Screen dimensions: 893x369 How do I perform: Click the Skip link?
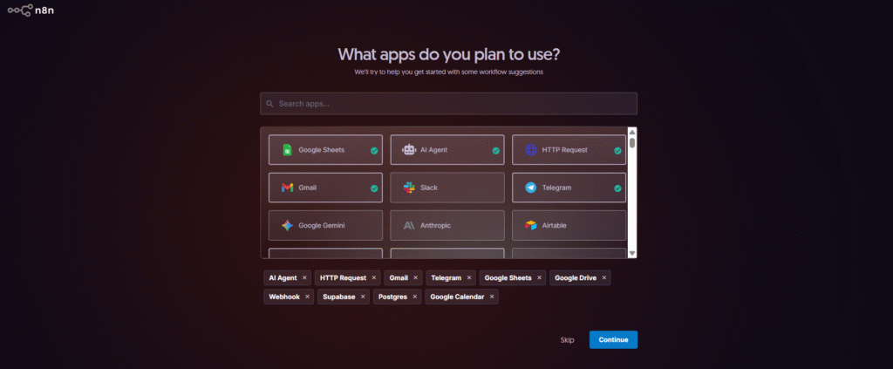pyautogui.click(x=567, y=339)
